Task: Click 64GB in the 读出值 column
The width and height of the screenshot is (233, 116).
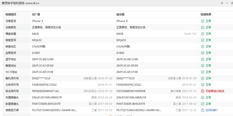Action: 120,34
